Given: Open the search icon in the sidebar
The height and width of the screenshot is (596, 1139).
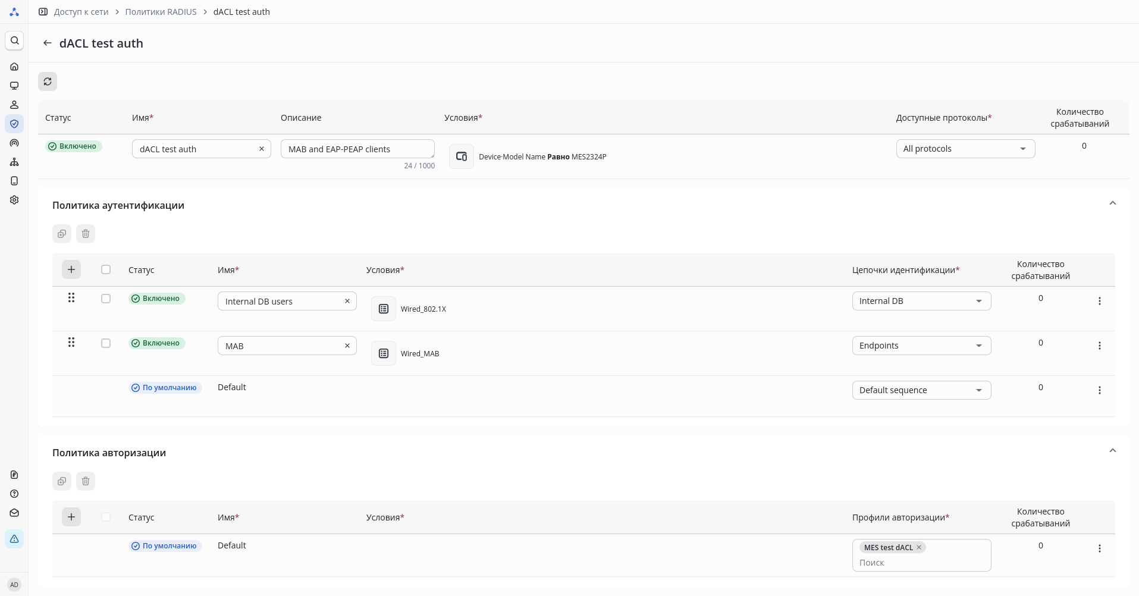Looking at the screenshot, I should [x=14, y=40].
